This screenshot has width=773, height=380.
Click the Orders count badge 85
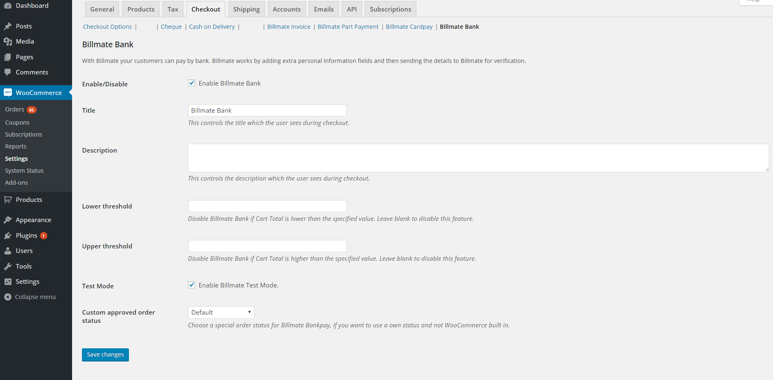point(32,110)
